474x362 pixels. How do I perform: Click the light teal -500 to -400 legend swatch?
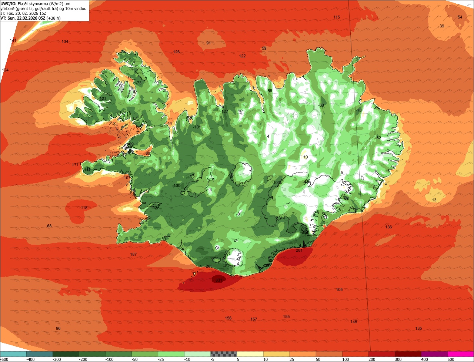click(x=13, y=354)
